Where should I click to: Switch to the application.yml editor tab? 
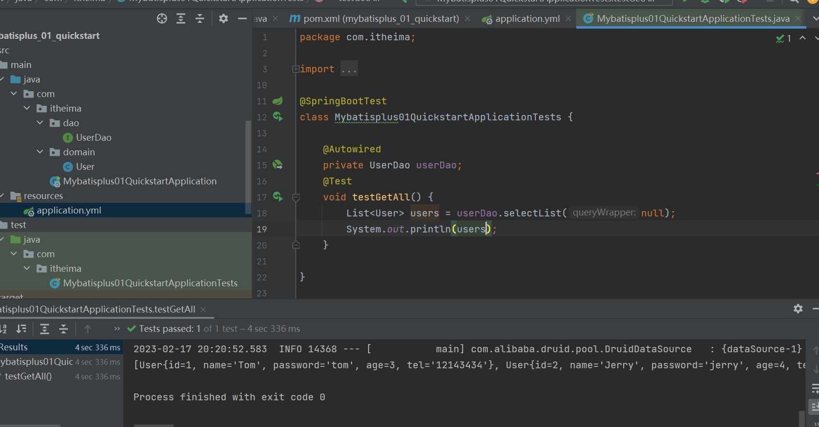pos(527,18)
